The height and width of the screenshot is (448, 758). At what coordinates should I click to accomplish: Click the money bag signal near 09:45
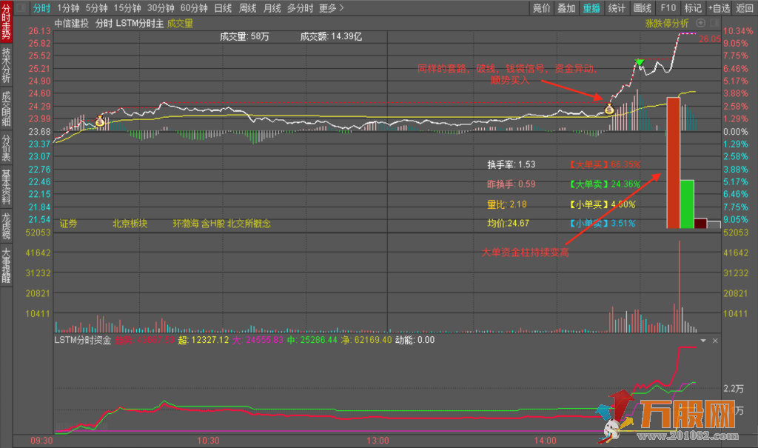tap(99, 121)
